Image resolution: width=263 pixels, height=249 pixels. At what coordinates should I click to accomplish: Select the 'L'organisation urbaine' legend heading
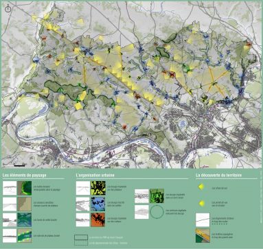95,175
